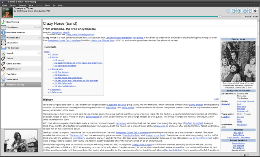
Task: Click the Crazy Horse band photo in the infobox
Action: tap(238, 61)
